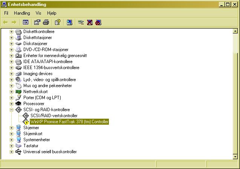240x169 pixels.
Task: Select WinXP Promise FastTrak 378 Controller
Action: (69, 122)
